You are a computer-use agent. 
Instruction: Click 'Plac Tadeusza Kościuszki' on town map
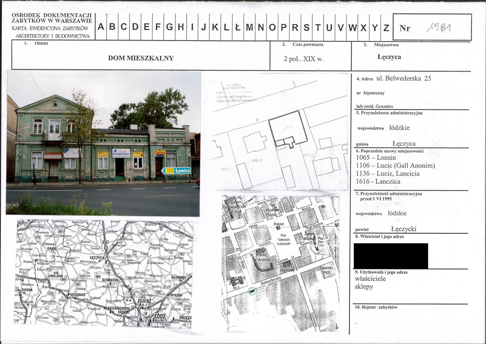[x=283, y=239]
